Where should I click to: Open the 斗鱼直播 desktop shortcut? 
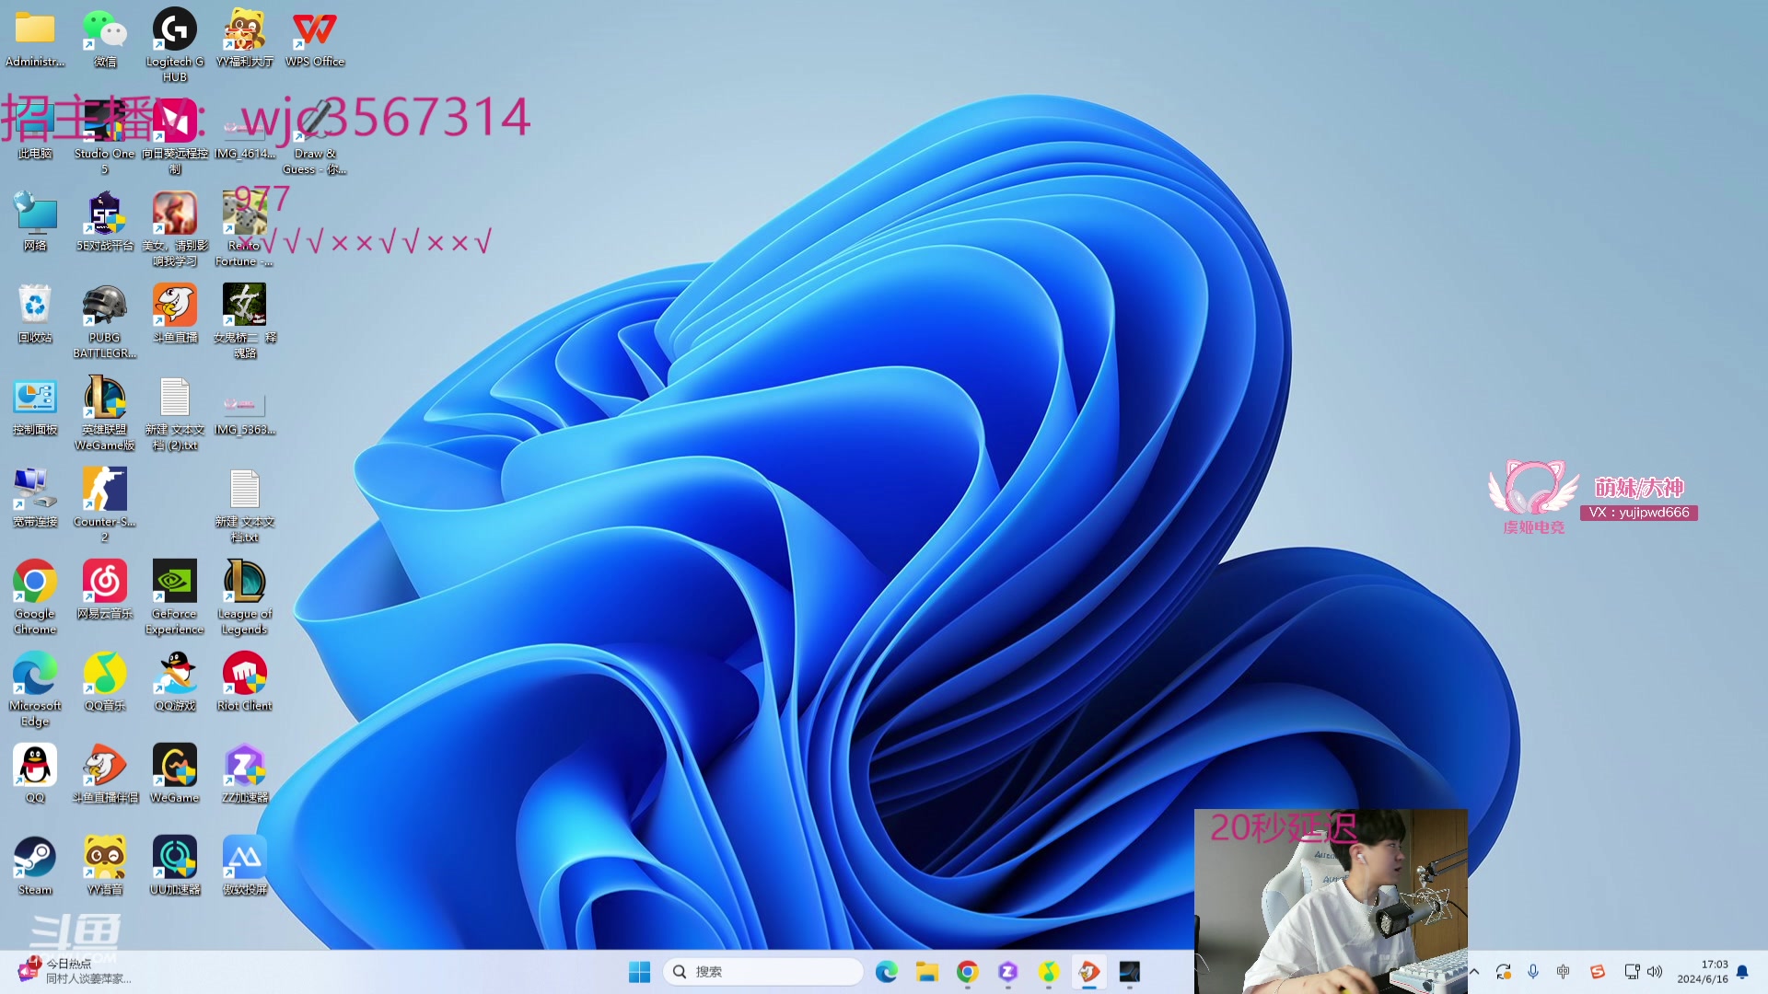coord(175,314)
